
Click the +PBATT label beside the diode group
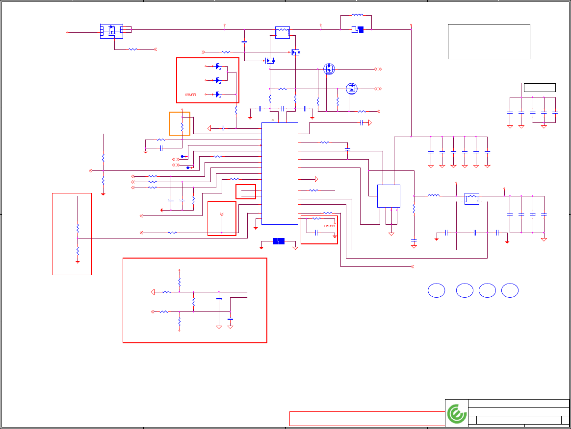point(191,95)
